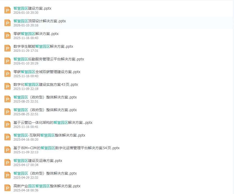Click the icon for 智慧园区后勤服务管理云平台解决方案
The width and height of the screenshot is (234, 194).
pyautogui.click(x=7, y=61)
